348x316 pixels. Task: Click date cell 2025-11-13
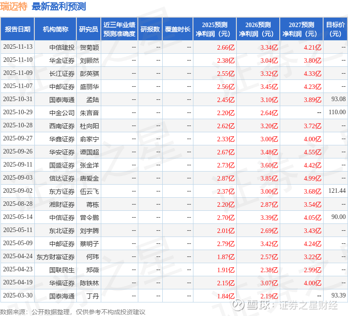click(18, 47)
